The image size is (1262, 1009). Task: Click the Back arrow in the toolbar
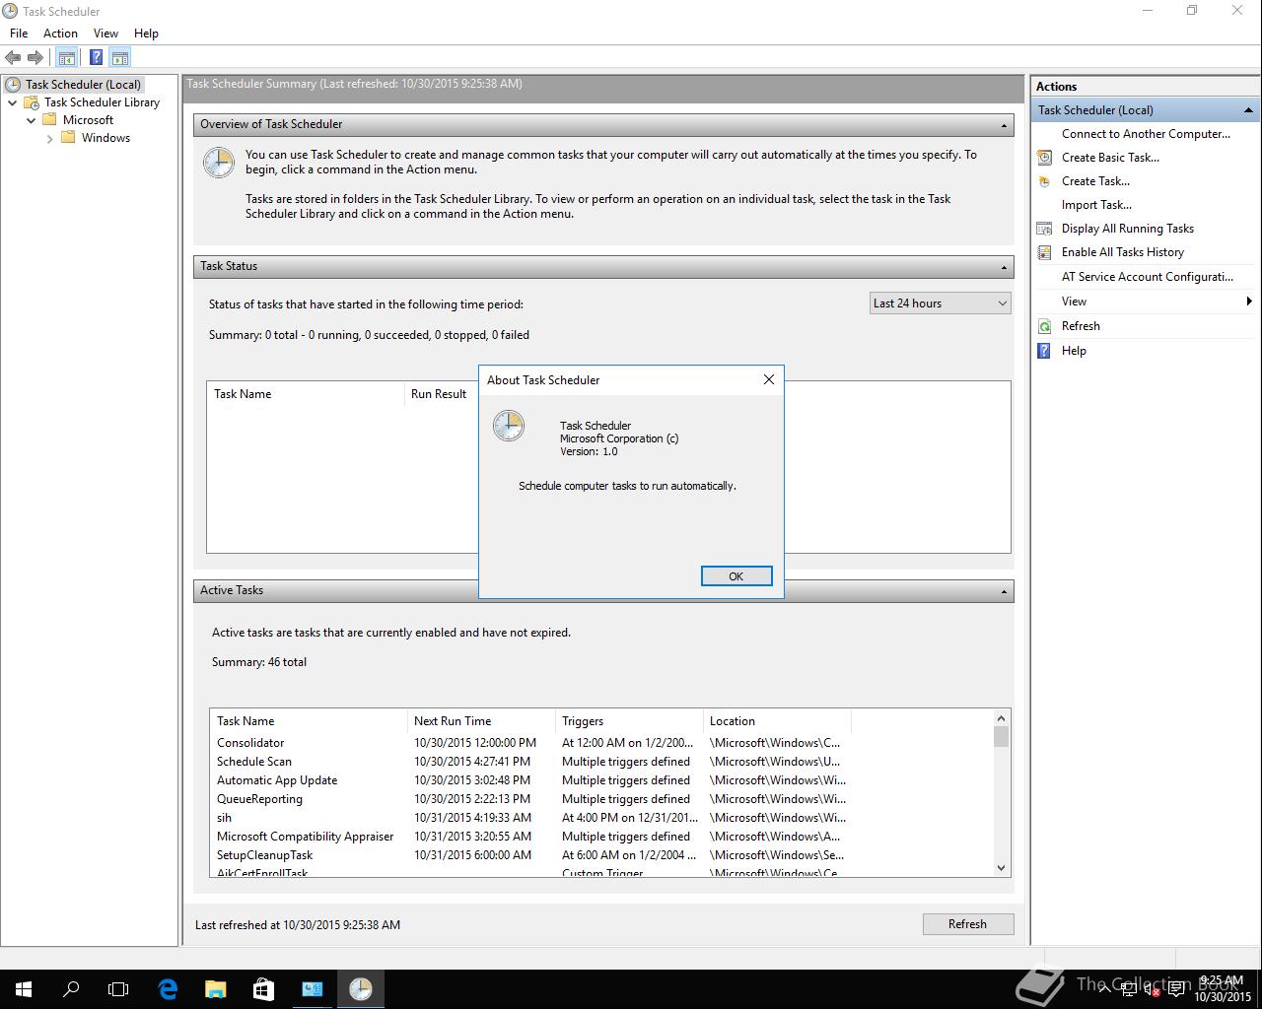(x=13, y=58)
